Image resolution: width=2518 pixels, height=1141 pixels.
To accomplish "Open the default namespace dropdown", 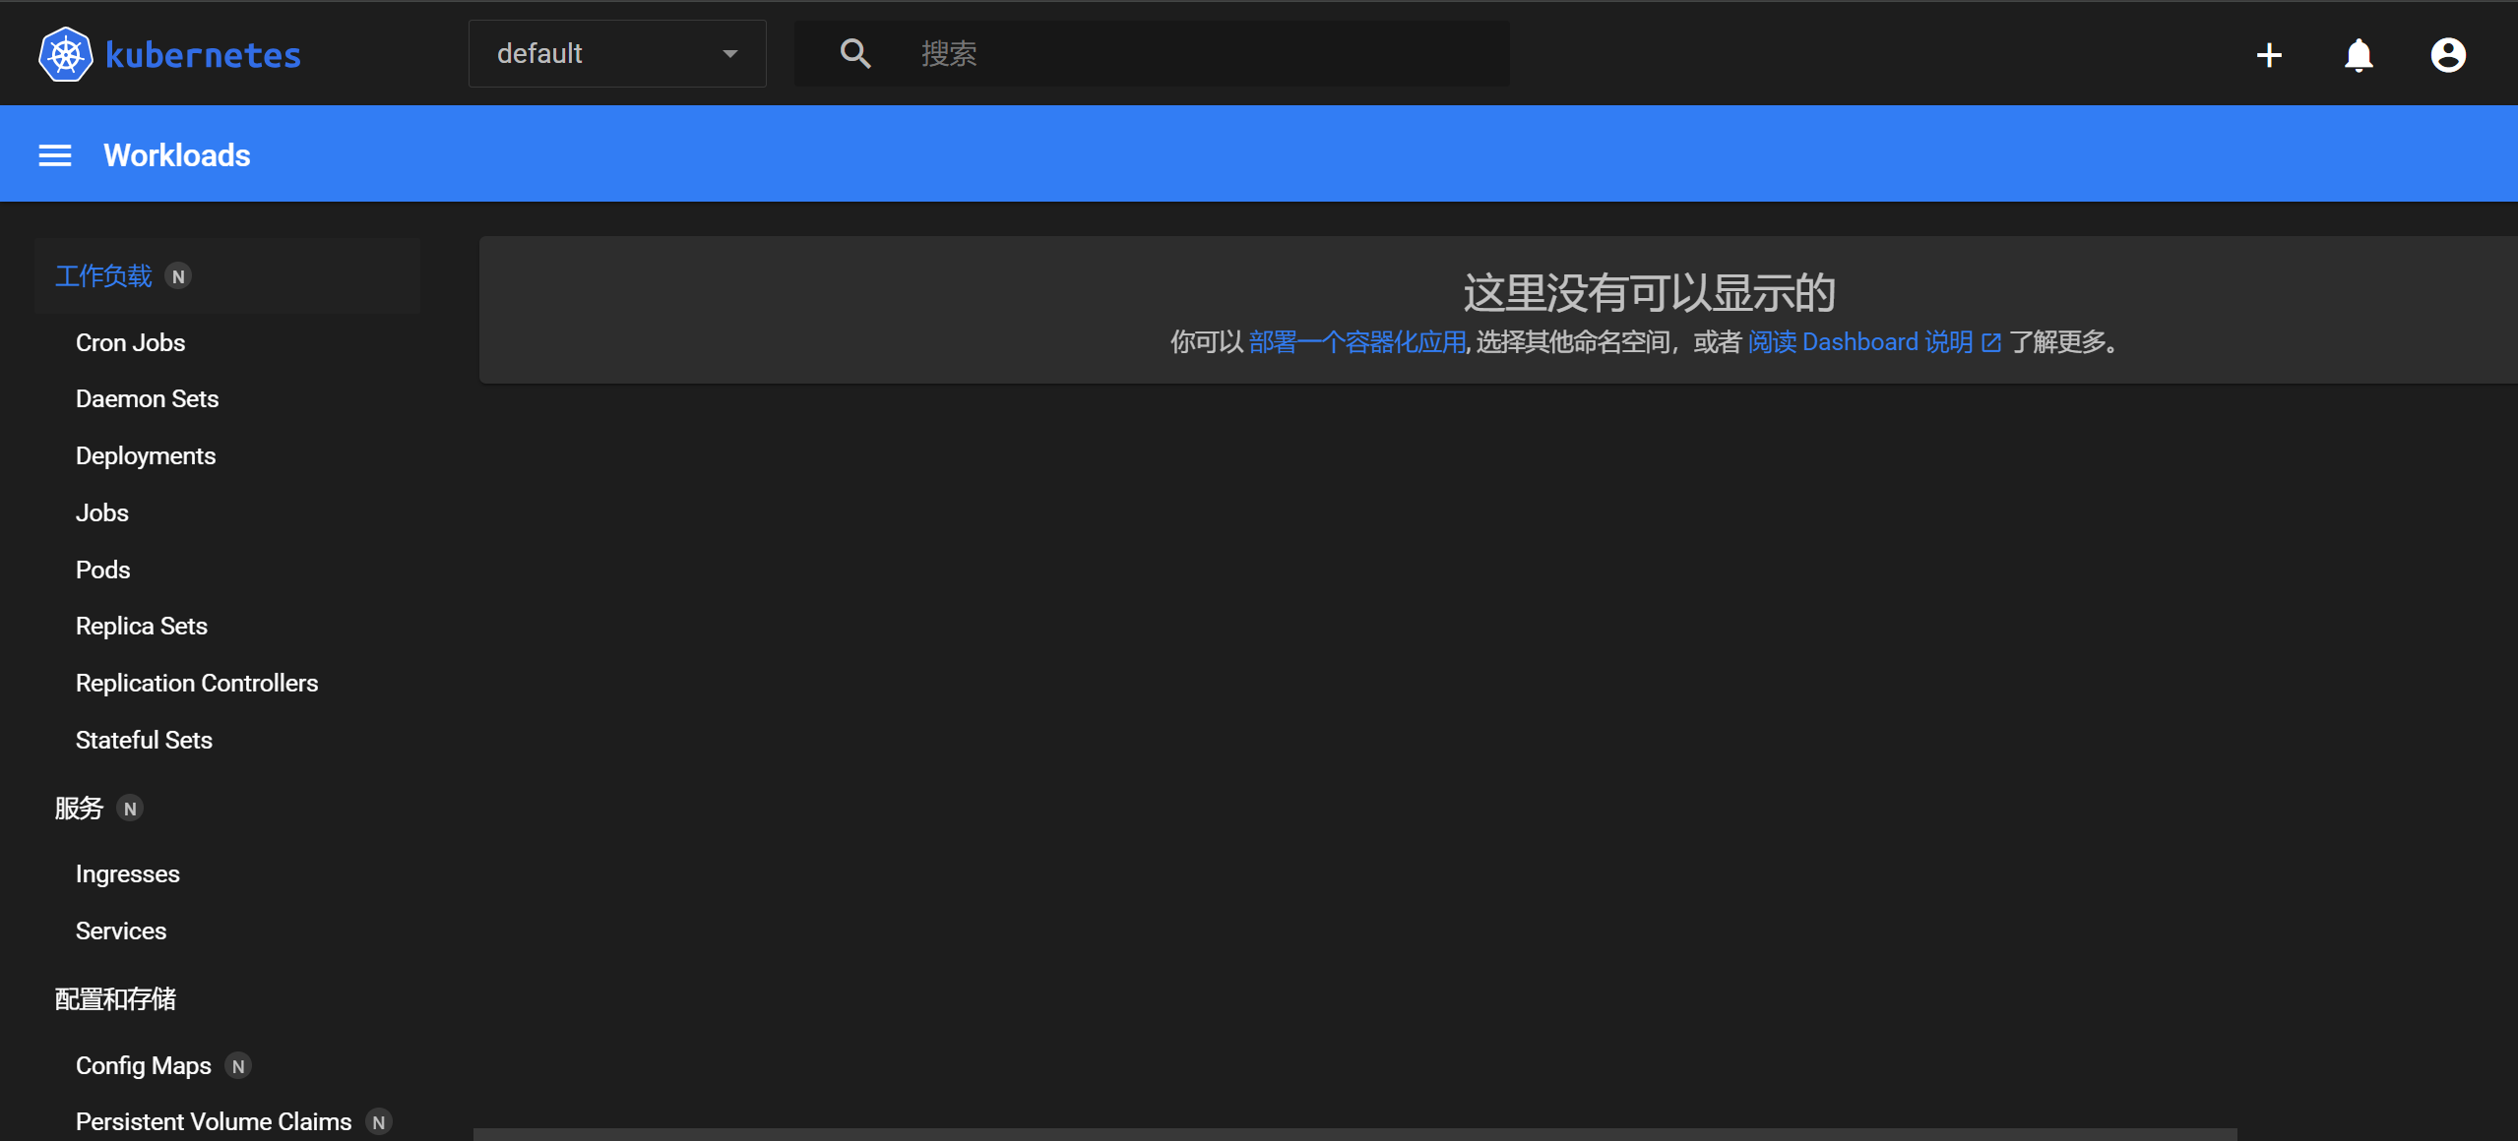I will (616, 54).
